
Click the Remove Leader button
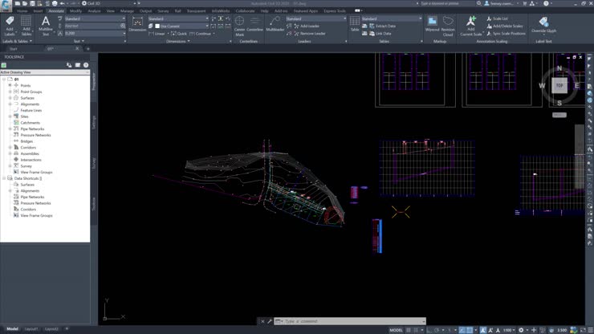309,34
